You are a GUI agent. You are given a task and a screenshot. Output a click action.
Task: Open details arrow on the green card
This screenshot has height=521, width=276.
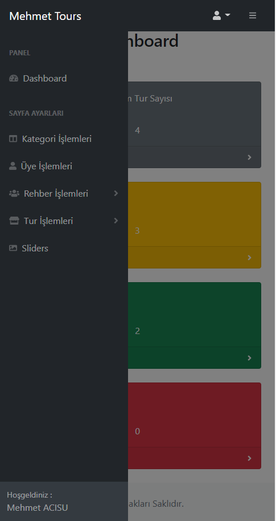point(249,358)
